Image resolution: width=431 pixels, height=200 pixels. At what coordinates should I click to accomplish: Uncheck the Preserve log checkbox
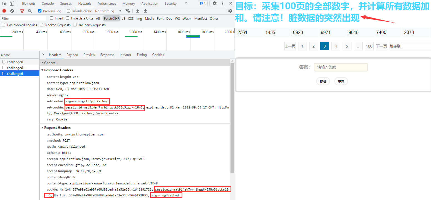pos(40,11)
